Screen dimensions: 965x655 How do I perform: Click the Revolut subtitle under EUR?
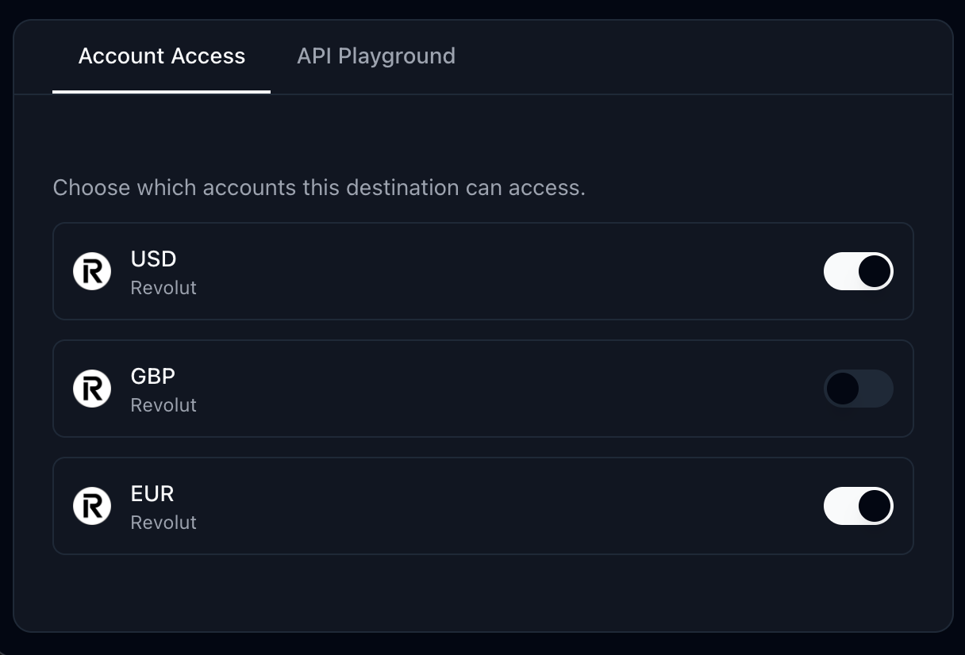click(163, 523)
